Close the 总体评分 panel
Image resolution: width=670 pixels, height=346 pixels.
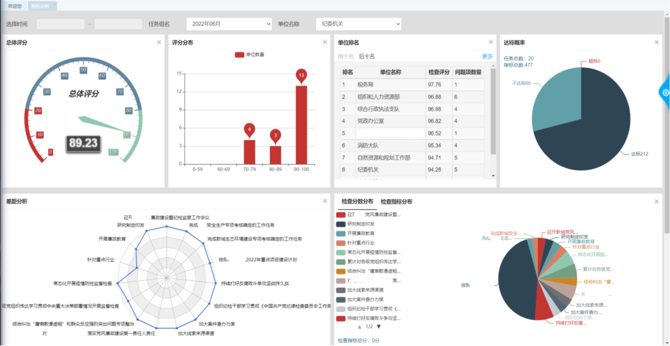click(159, 42)
